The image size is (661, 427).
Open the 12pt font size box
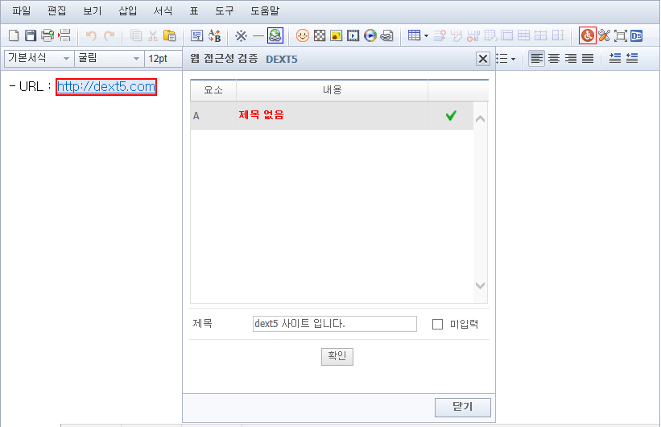click(x=163, y=59)
